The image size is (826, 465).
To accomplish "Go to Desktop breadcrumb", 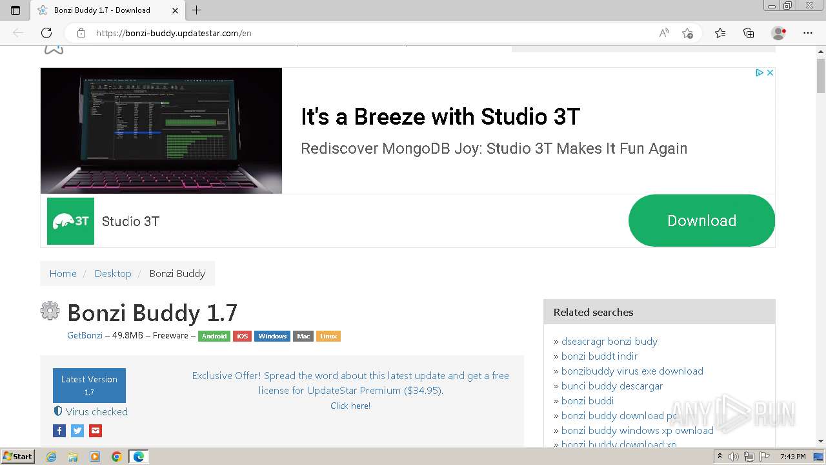I will coord(113,273).
